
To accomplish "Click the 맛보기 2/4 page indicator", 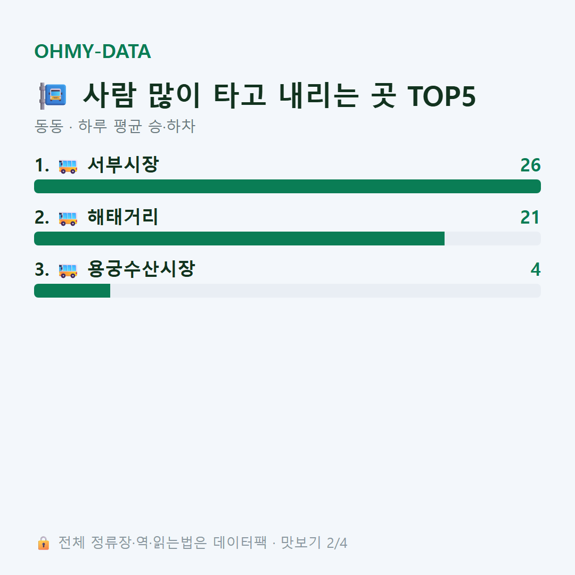I will [314, 543].
